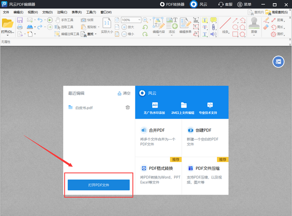Click the 客服 customer service button
The width and height of the screenshot is (292, 216).
[225, 4]
